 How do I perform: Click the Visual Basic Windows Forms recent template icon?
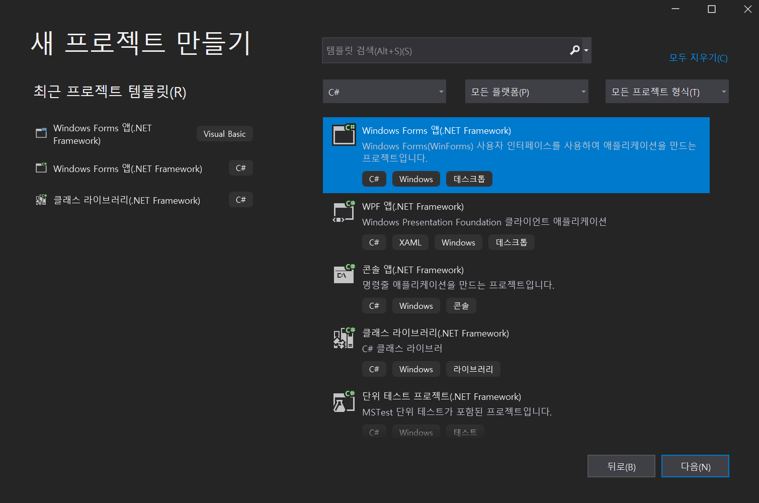click(41, 133)
